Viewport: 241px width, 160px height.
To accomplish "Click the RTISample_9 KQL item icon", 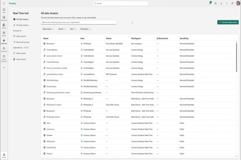I will click(x=82, y=99).
